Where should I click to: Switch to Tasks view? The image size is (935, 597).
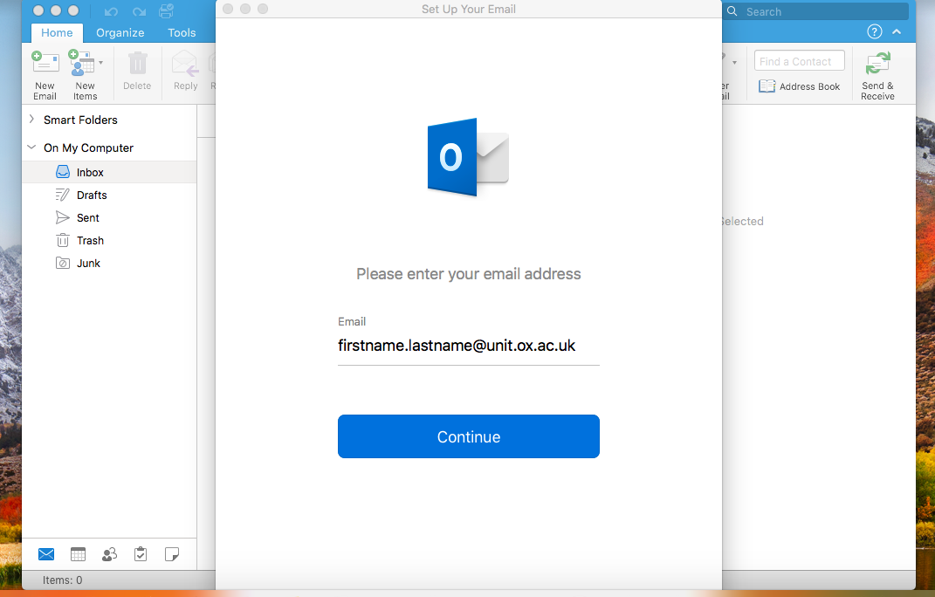[x=141, y=554]
